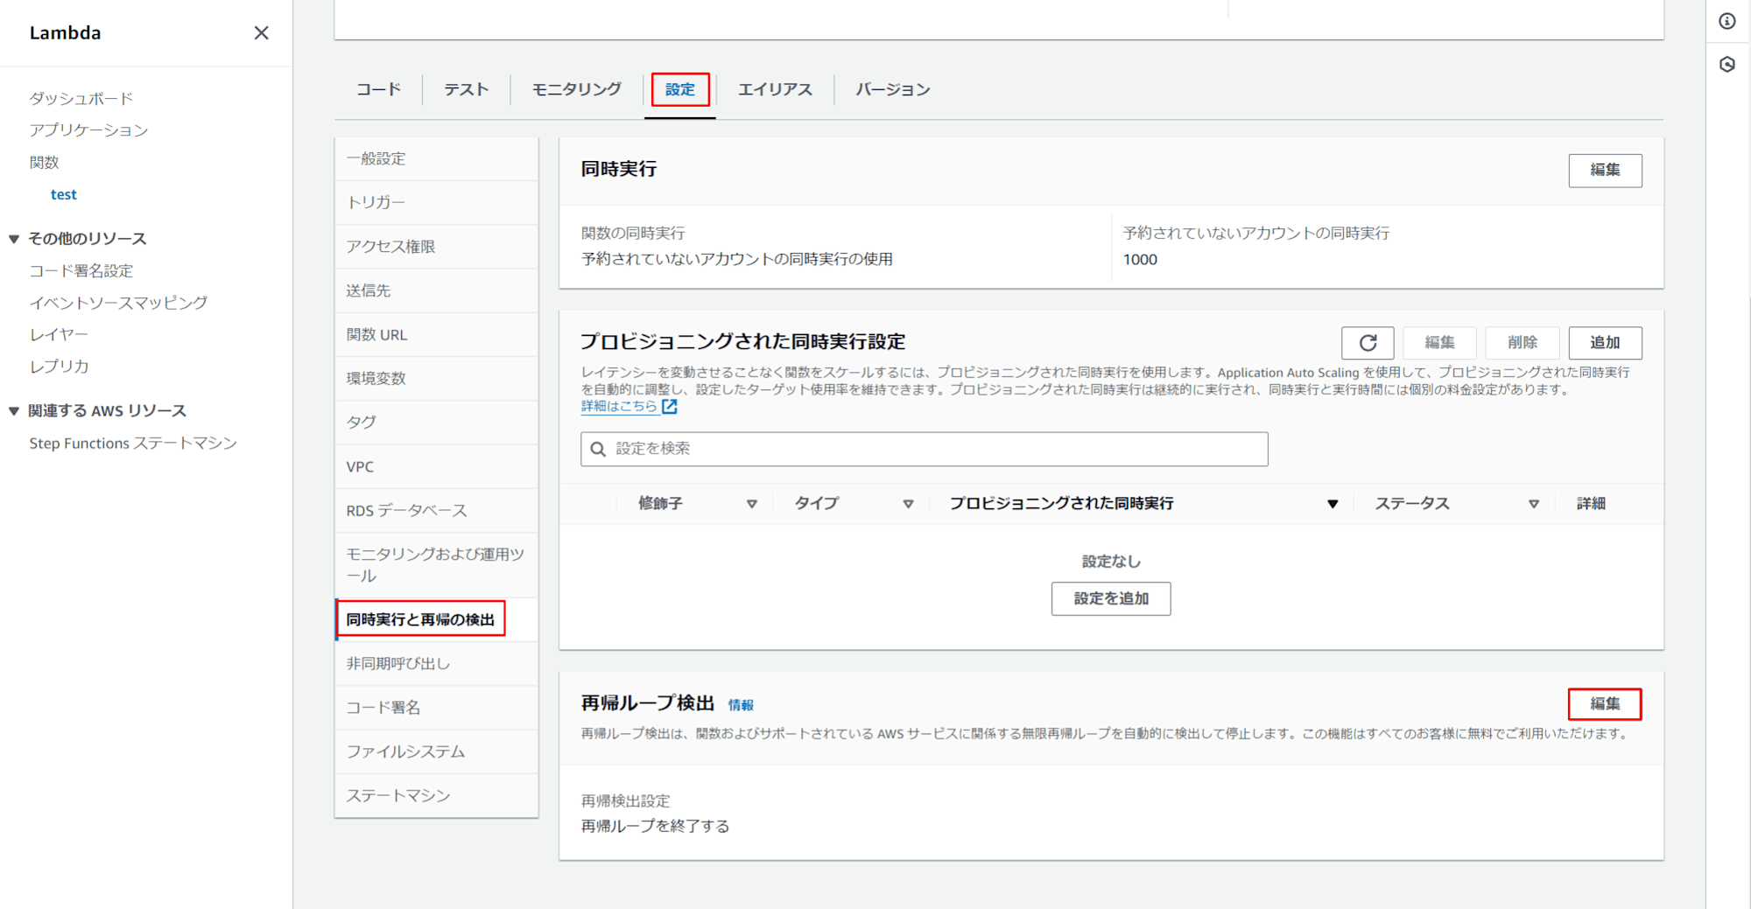
Task: Open ファイルシステム in settings menu
Action: click(436, 752)
